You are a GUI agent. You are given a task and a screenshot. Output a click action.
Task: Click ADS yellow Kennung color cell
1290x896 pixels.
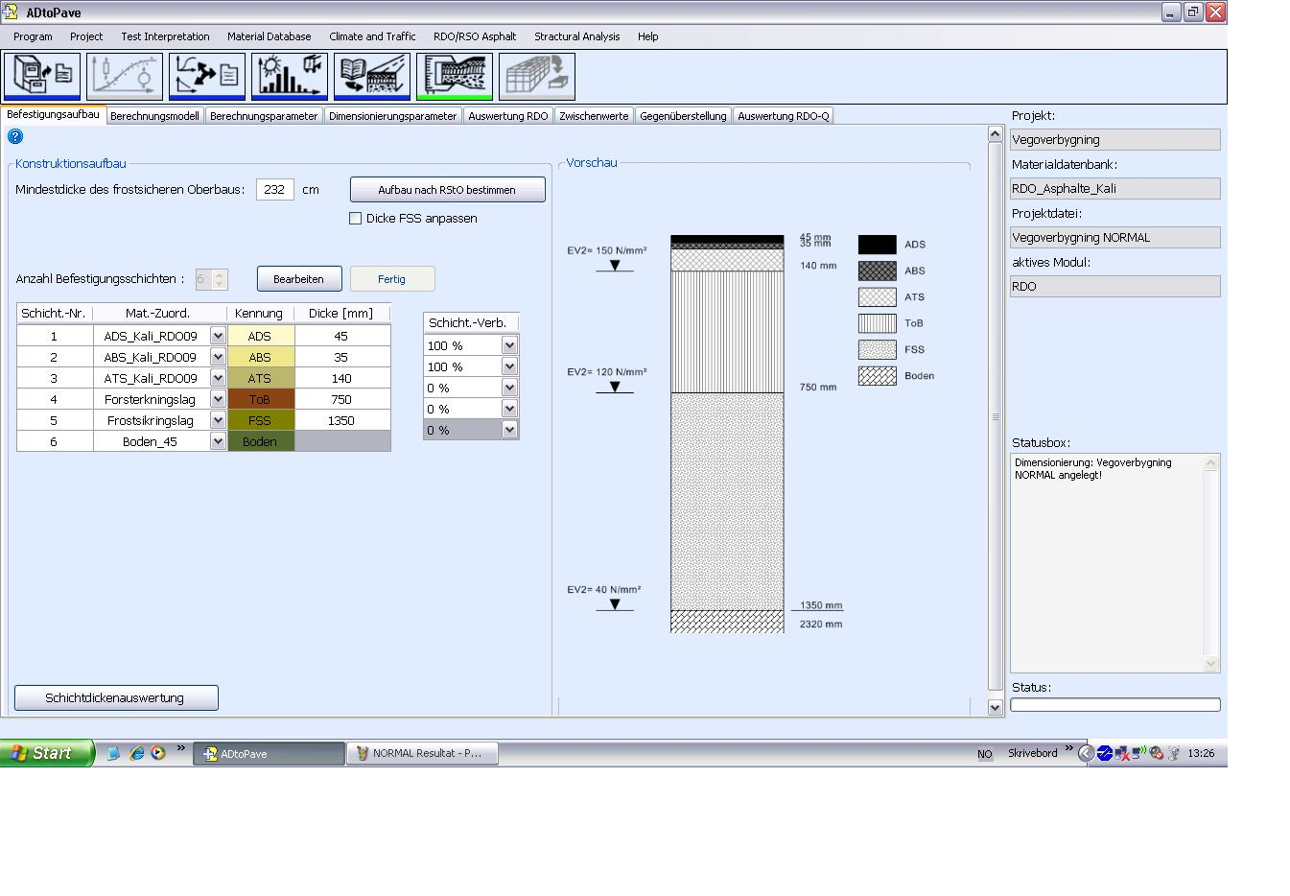(x=260, y=336)
